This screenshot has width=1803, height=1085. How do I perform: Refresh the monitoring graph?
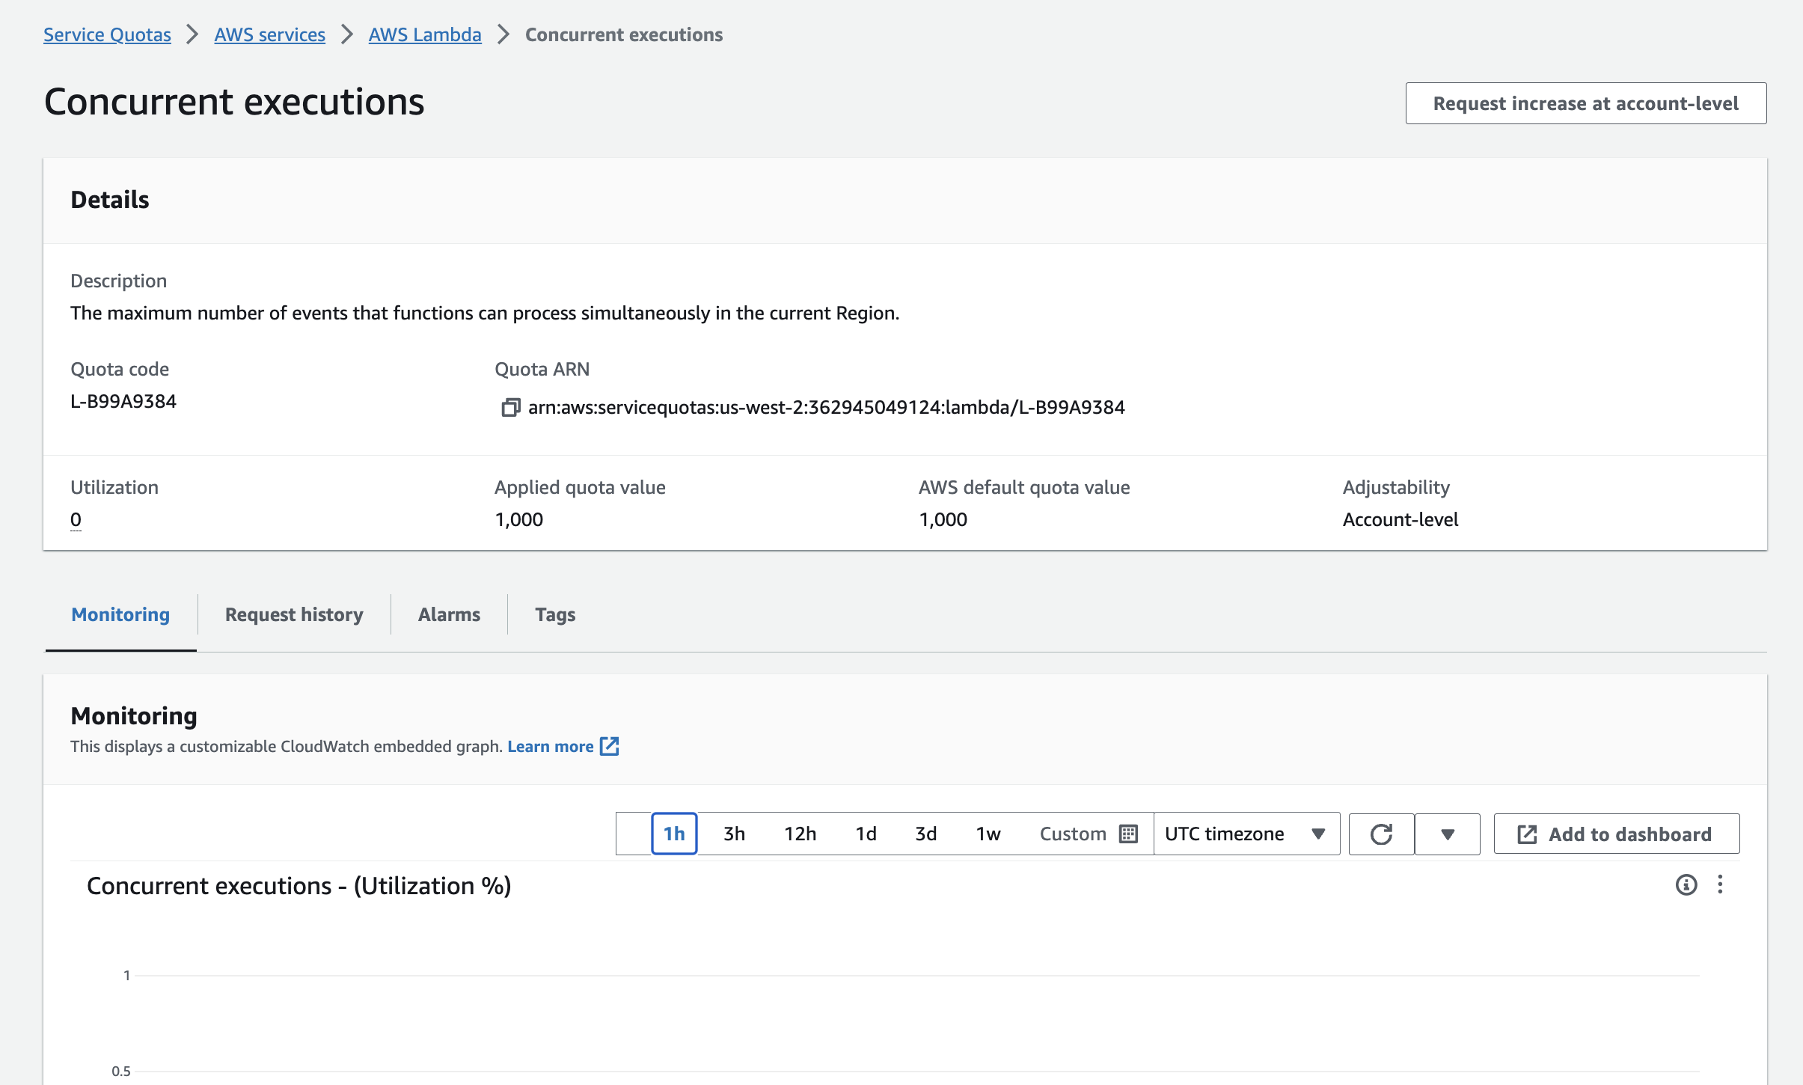(x=1381, y=833)
